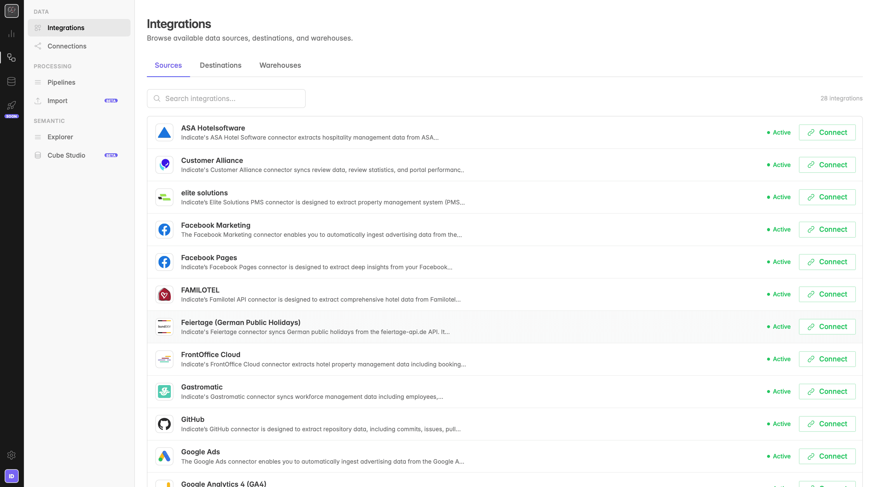Click the Integrations sidebar icon
The height and width of the screenshot is (487, 883).
(38, 28)
